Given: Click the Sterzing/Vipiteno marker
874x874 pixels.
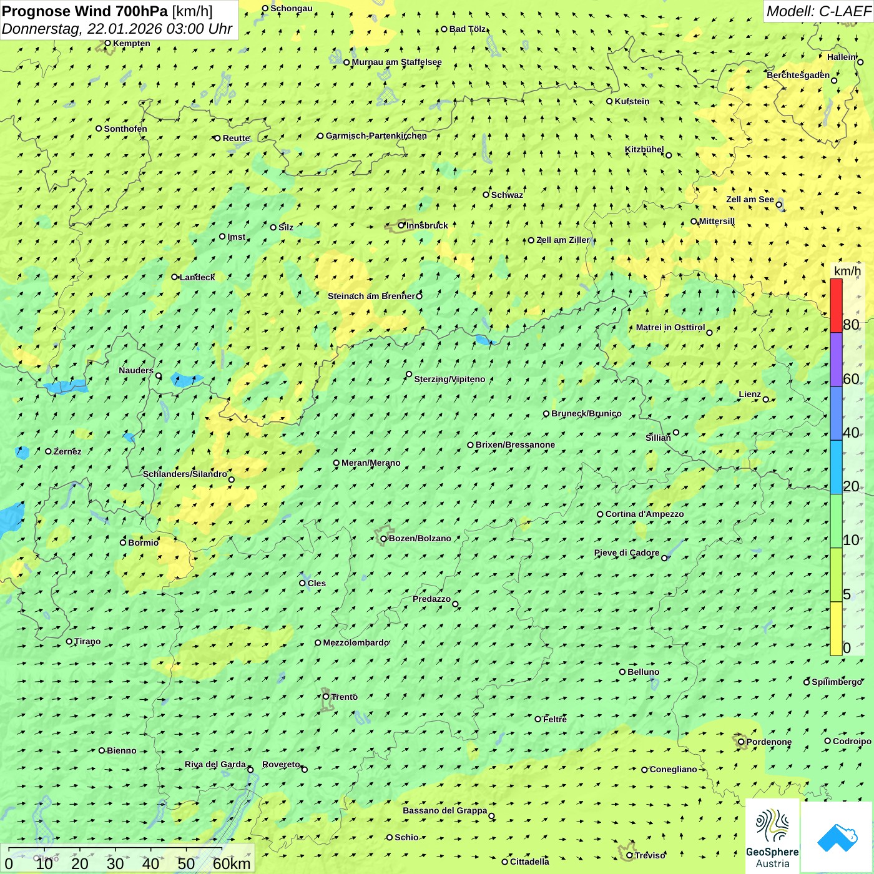Looking at the screenshot, I should (409, 374).
